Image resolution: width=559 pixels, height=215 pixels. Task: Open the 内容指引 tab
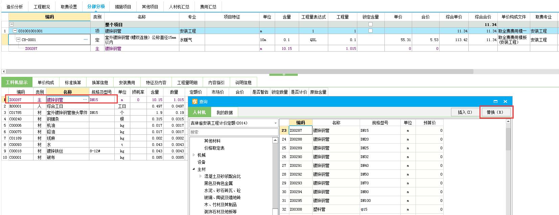click(217, 82)
